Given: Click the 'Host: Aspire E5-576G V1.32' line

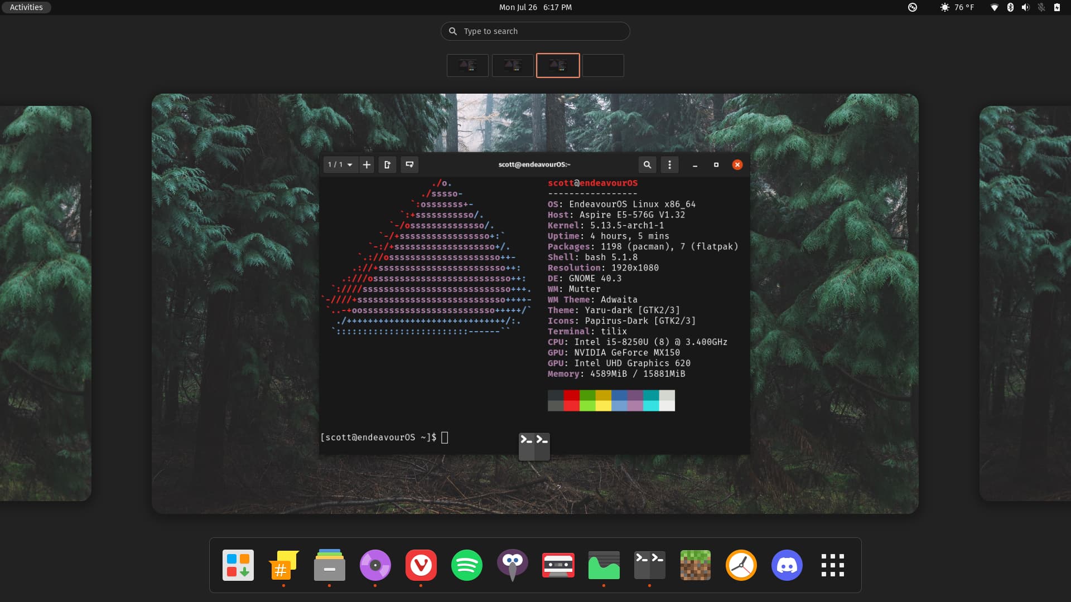Looking at the screenshot, I should (616, 215).
